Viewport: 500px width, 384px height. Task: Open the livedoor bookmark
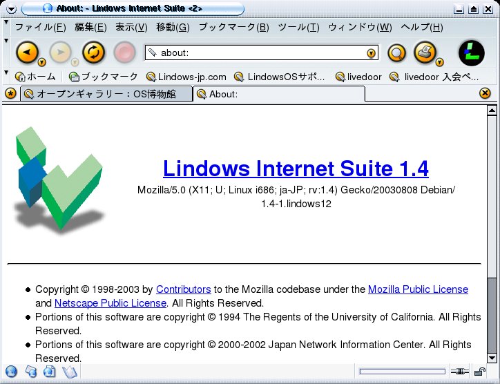[x=358, y=77]
